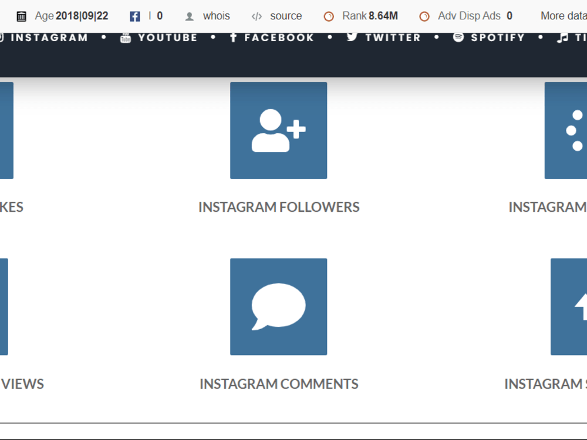Viewport: 587px width, 440px height.
Task: Click the Adv Disp Ads label
Action: tap(469, 16)
